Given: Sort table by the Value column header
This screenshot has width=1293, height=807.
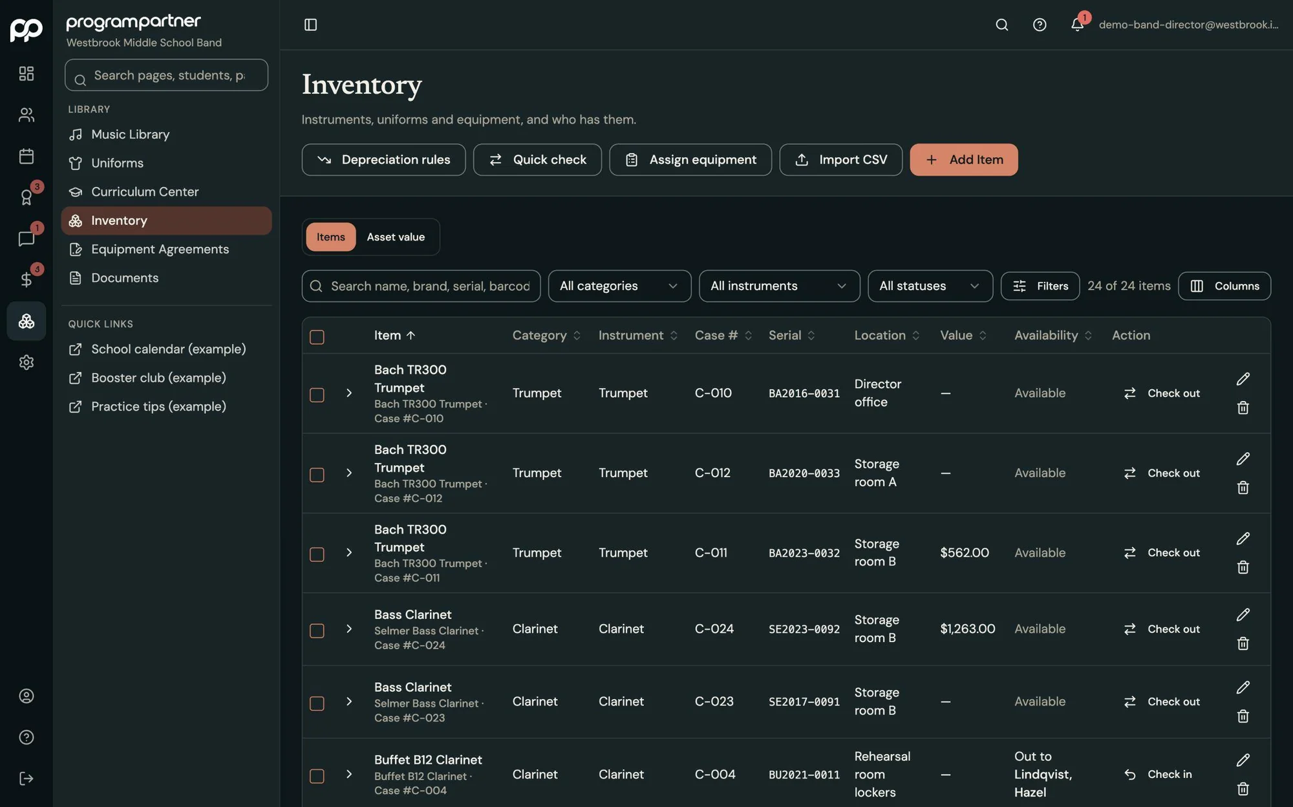Looking at the screenshot, I should coord(963,335).
